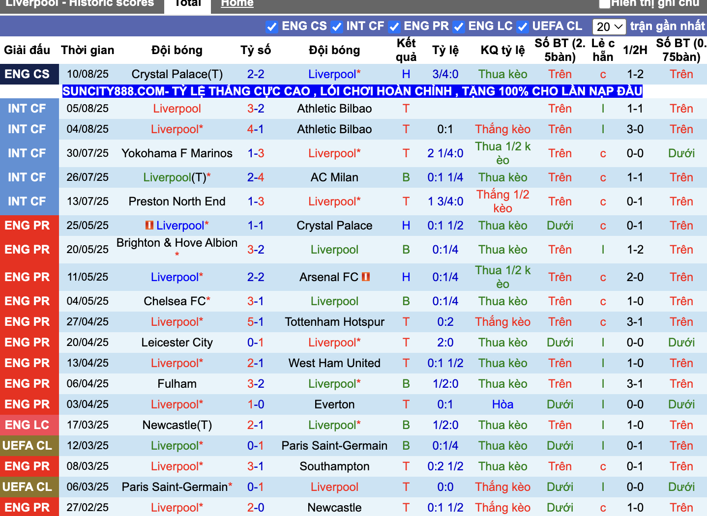The height and width of the screenshot is (516, 707).
Task: Open Chelsea FC* team link
Action: [177, 301]
